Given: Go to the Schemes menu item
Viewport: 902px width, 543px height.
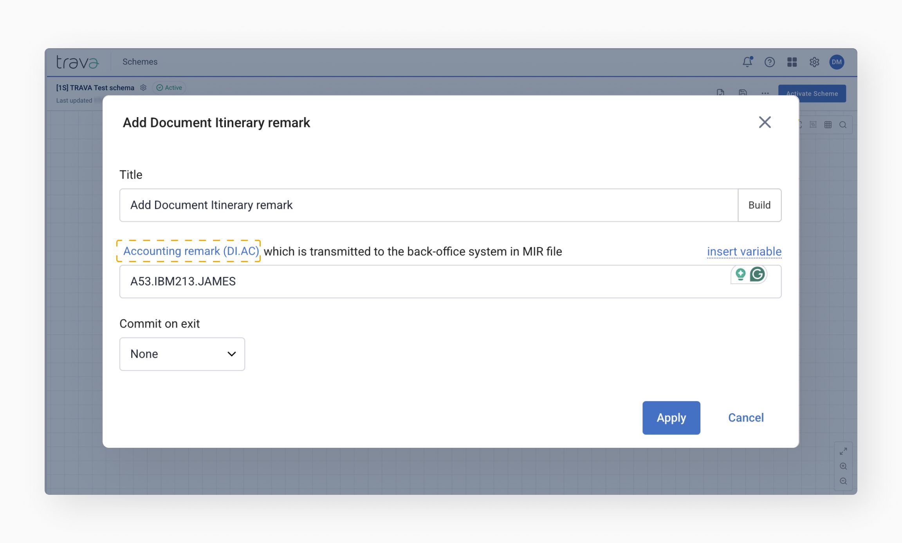Looking at the screenshot, I should pyautogui.click(x=140, y=62).
